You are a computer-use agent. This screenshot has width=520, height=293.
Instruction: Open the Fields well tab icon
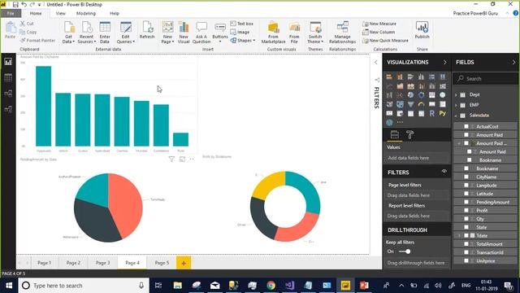point(395,134)
